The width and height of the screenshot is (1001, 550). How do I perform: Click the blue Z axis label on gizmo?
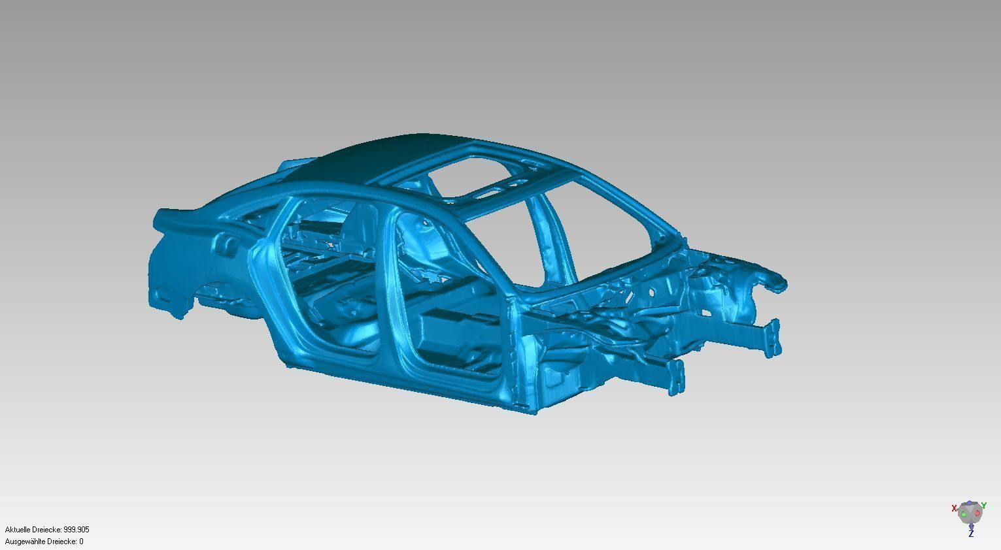tap(971, 533)
